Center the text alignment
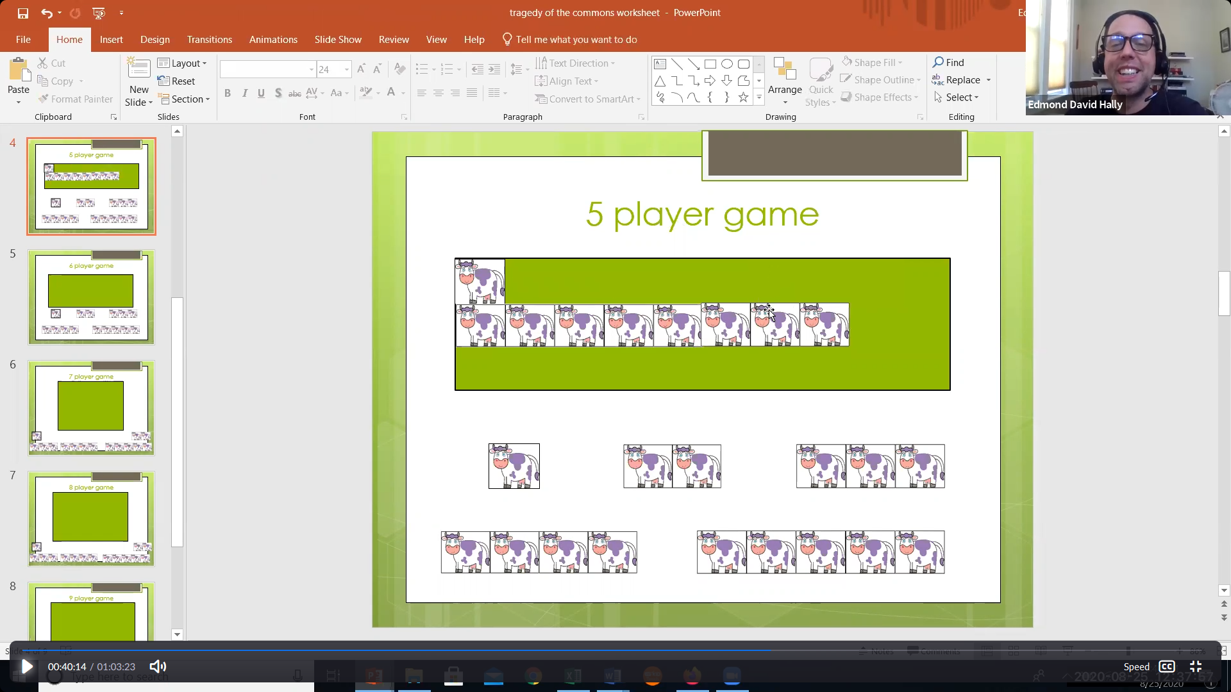 click(438, 93)
